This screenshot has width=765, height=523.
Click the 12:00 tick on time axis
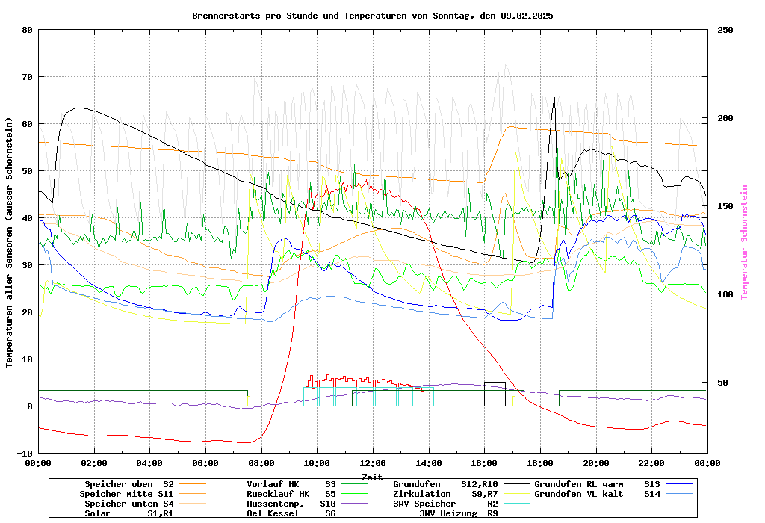(373, 463)
